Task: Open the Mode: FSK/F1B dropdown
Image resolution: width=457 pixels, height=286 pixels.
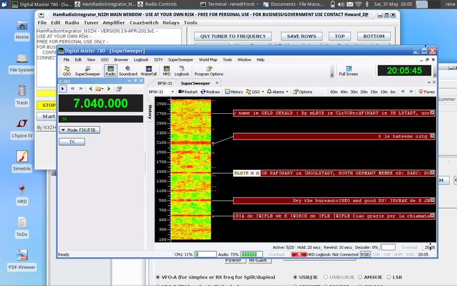Action: pyautogui.click(x=79, y=130)
